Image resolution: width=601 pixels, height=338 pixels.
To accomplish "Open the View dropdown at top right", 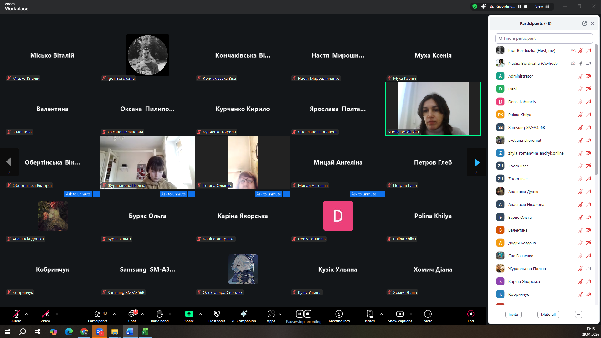I will pos(542,6).
